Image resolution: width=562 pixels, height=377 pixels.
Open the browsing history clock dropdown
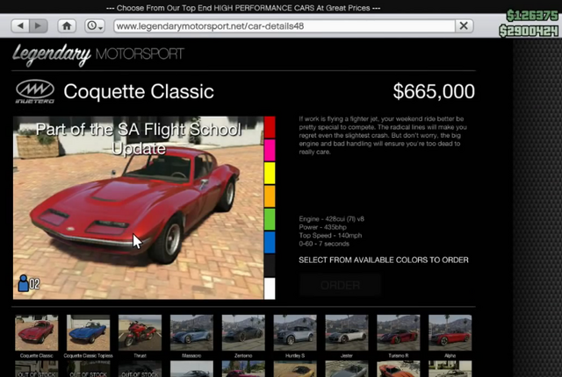(x=95, y=25)
